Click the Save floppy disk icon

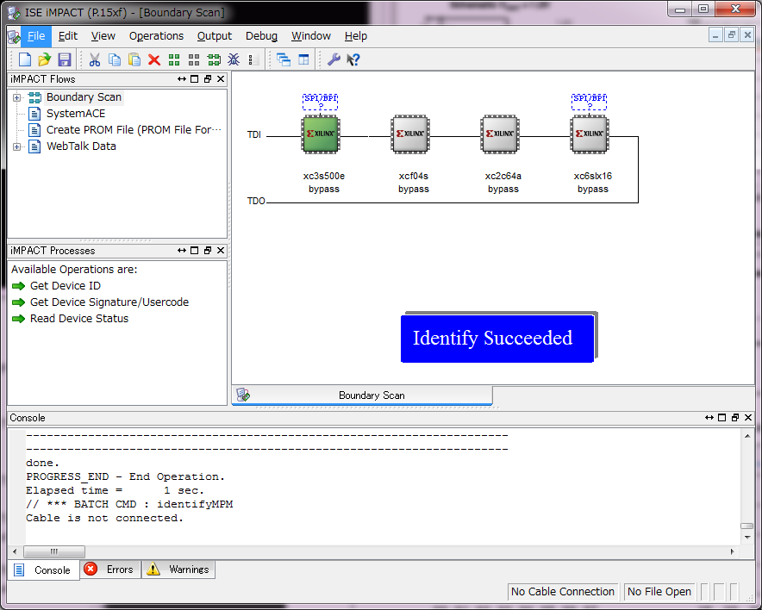65,59
